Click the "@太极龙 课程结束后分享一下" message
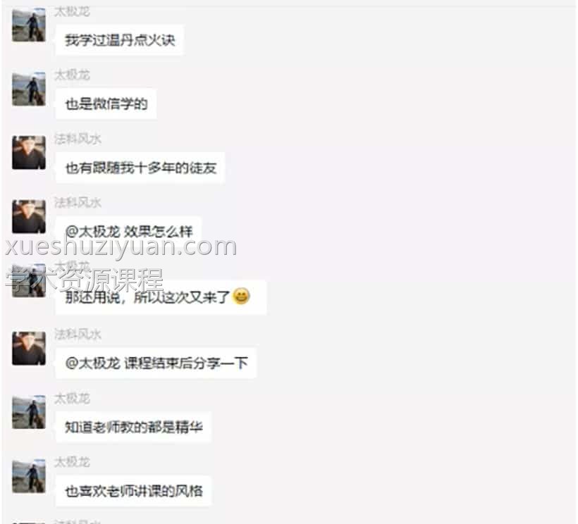The image size is (578, 524). click(x=156, y=363)
